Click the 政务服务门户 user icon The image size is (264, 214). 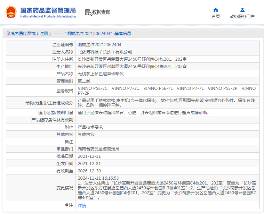[x=242, y=10]
